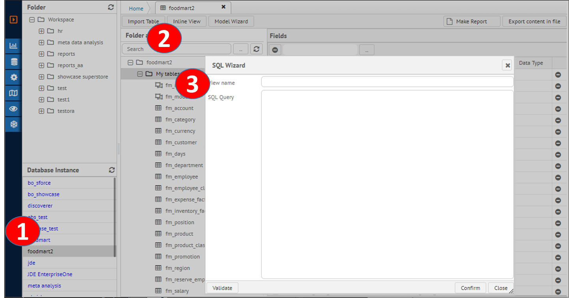Open the map icon in left sidebar
The width and height of the screenshot is (569, 298).
13,93
